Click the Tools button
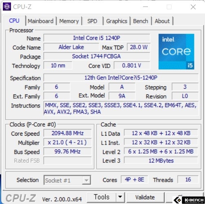 coord(101,197)
